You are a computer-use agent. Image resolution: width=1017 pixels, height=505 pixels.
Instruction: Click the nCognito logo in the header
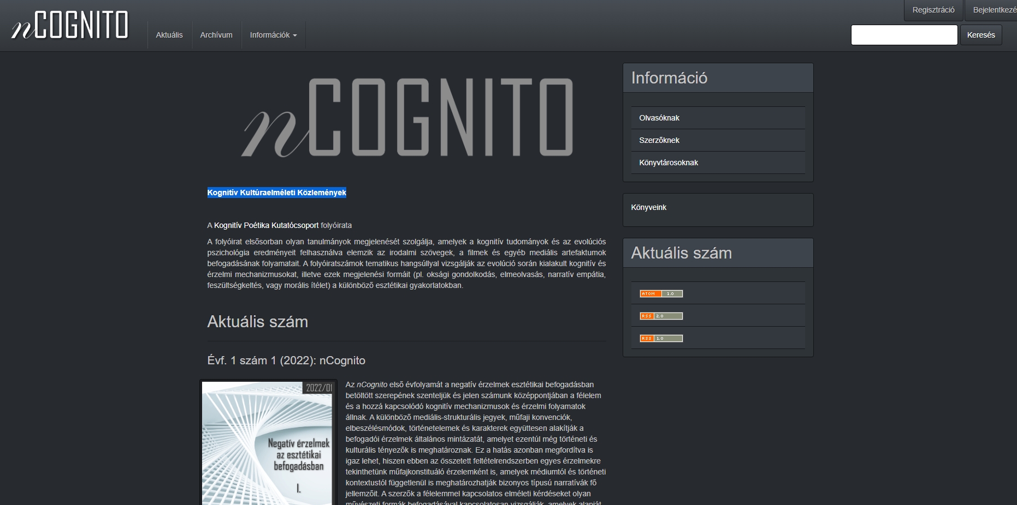tap(70, 25)
